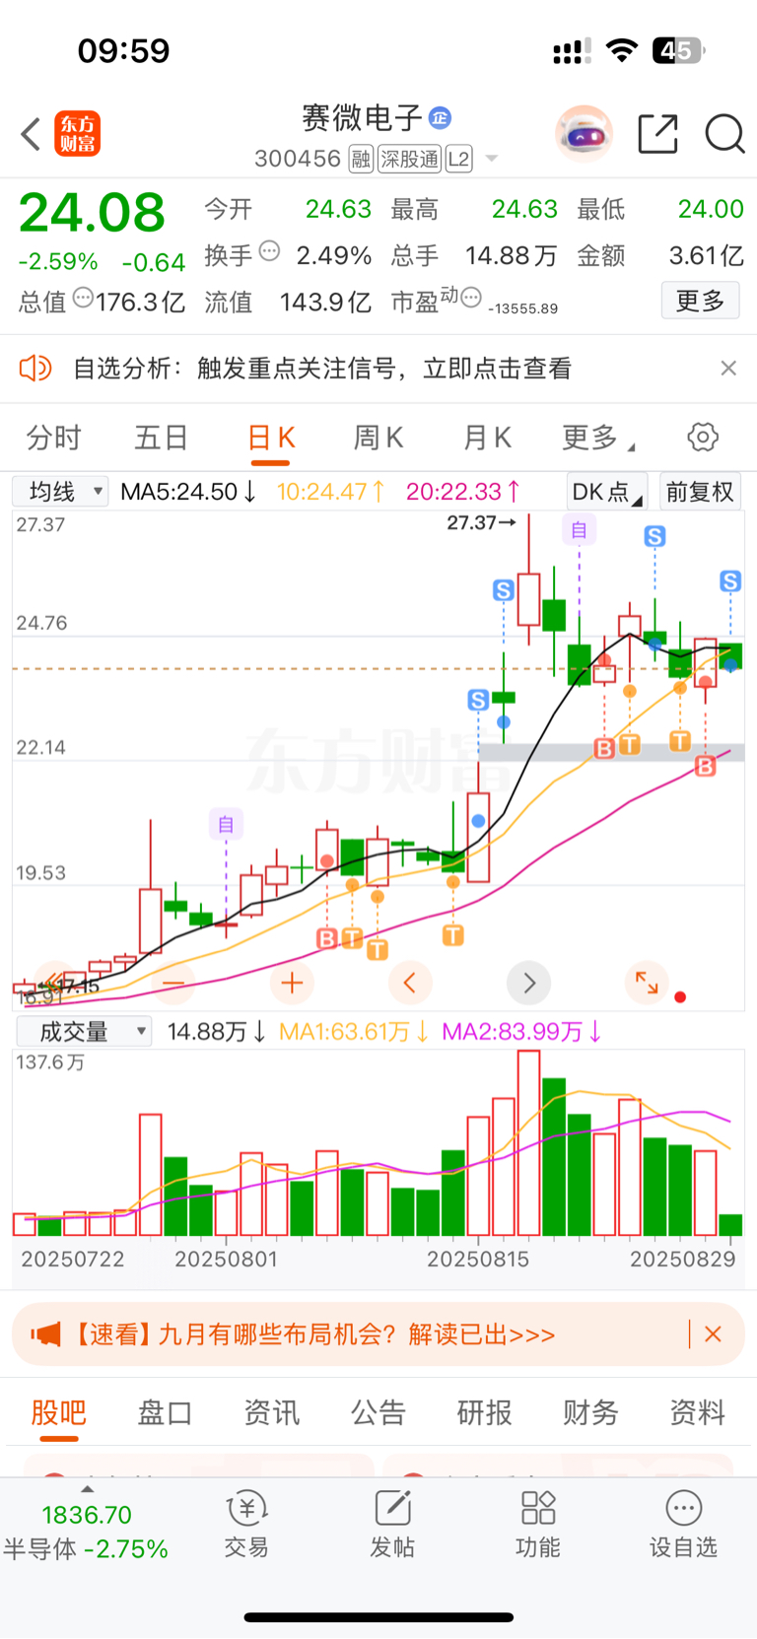
Task: Open the 东方财富 orange logo
Action: tap(77, 134)
